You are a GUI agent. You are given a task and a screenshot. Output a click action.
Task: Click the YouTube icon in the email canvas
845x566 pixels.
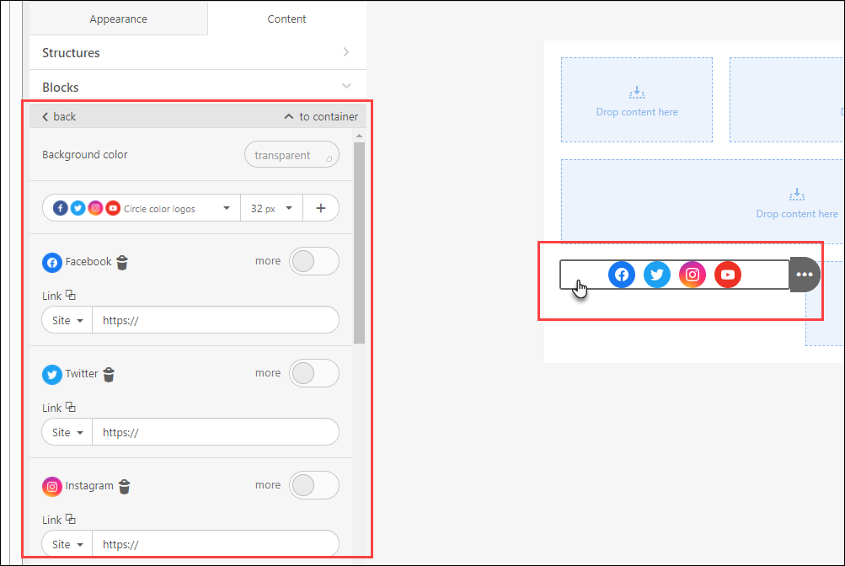(728, 275)
